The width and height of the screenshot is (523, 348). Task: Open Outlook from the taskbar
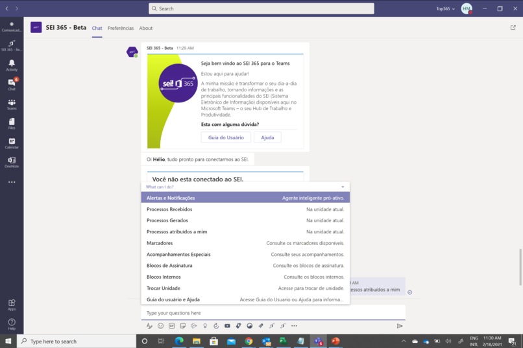(266, 341)
